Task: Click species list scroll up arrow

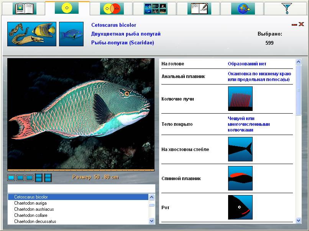Action: 151,197
